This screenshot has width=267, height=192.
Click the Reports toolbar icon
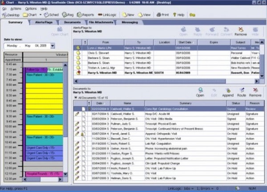(x=83, y=15)
